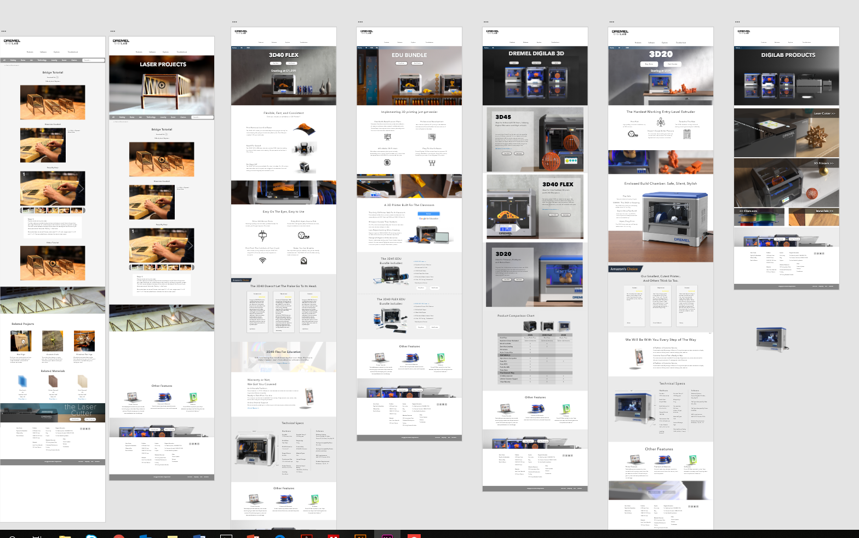The height and width of the screenshot is (538, 859).
Task: Select the cream Related Materials swatch
Action: coord(82,381)
